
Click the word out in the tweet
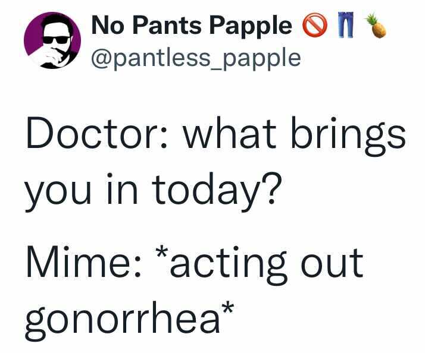click(x=332, y=263)
